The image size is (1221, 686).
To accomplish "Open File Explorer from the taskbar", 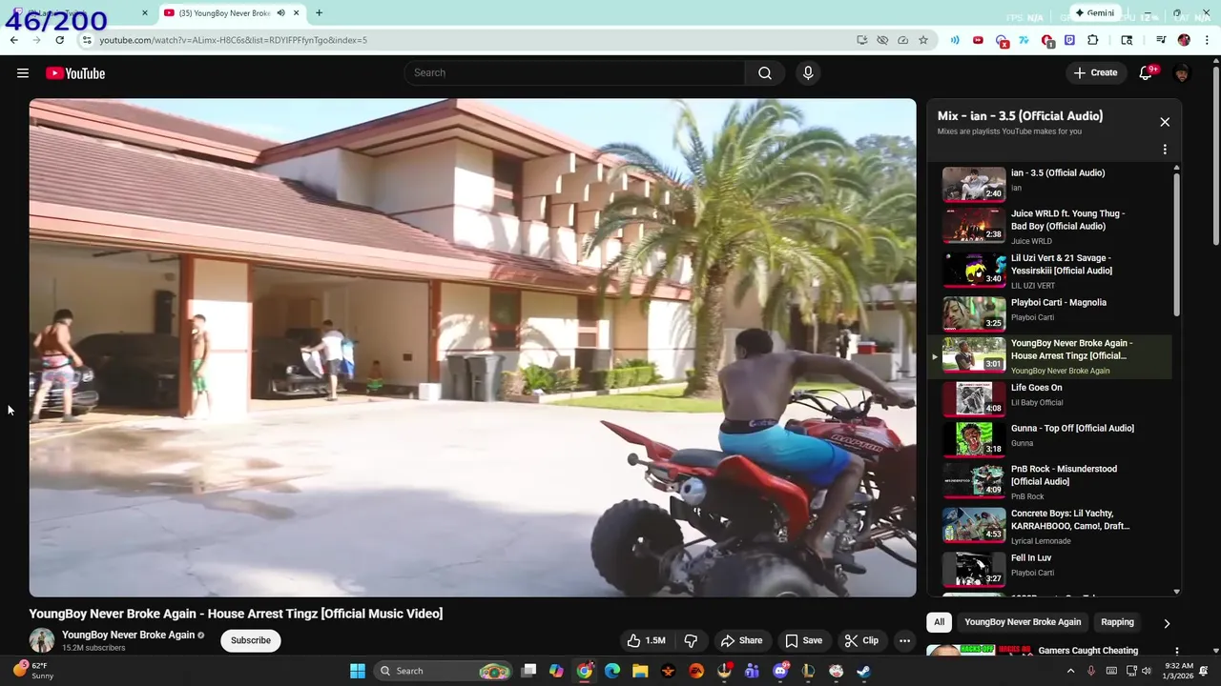I will click(640, 671).
